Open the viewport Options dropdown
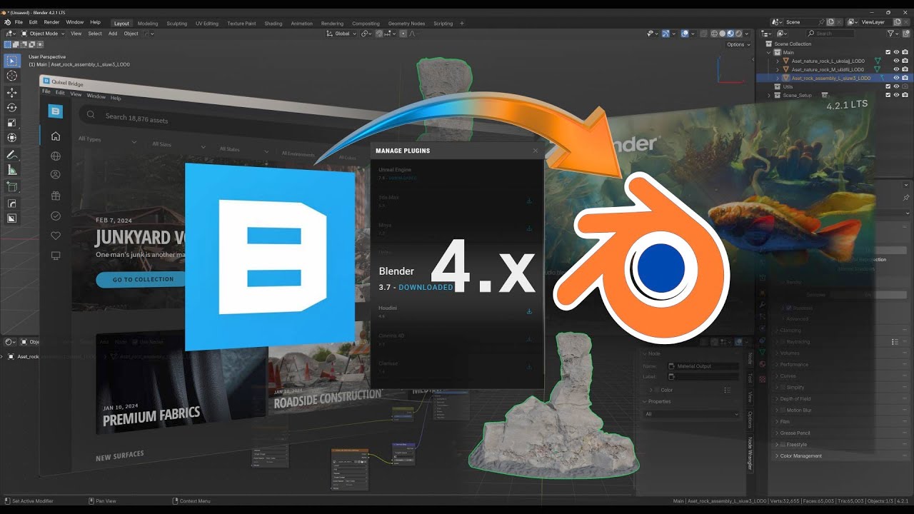 [x=738, y=44]
